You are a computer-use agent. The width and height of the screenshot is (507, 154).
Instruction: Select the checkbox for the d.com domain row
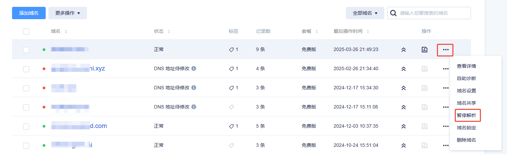[26, 126]
